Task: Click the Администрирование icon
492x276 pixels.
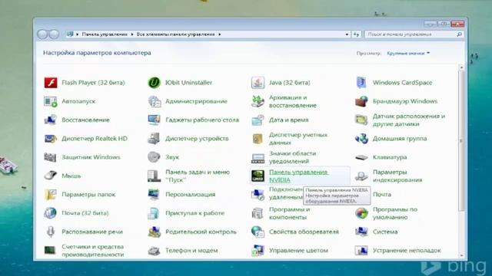Action: 154,101
